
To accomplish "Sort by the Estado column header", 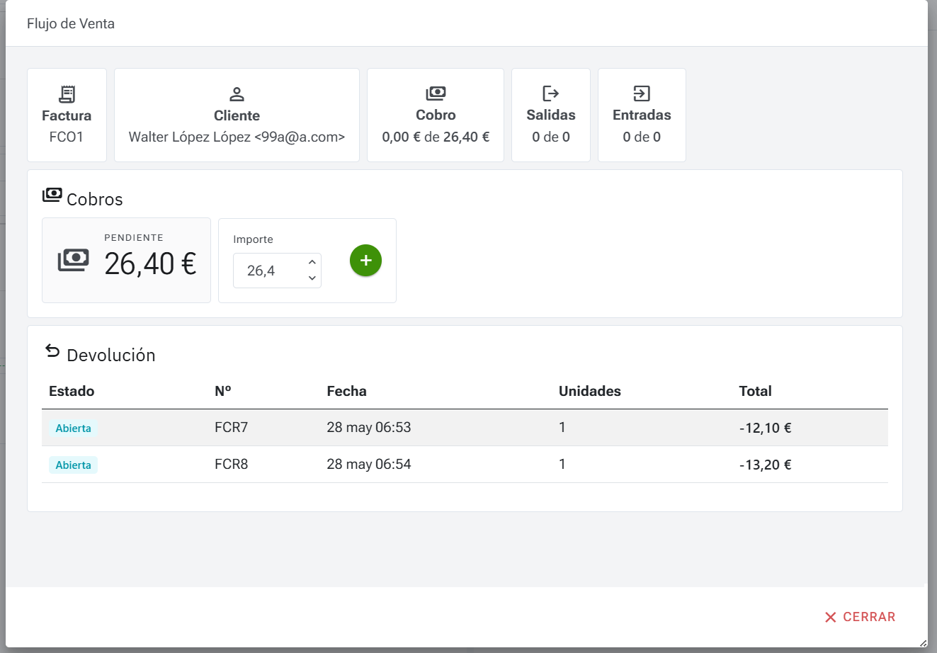I will [x=72, y=391].
